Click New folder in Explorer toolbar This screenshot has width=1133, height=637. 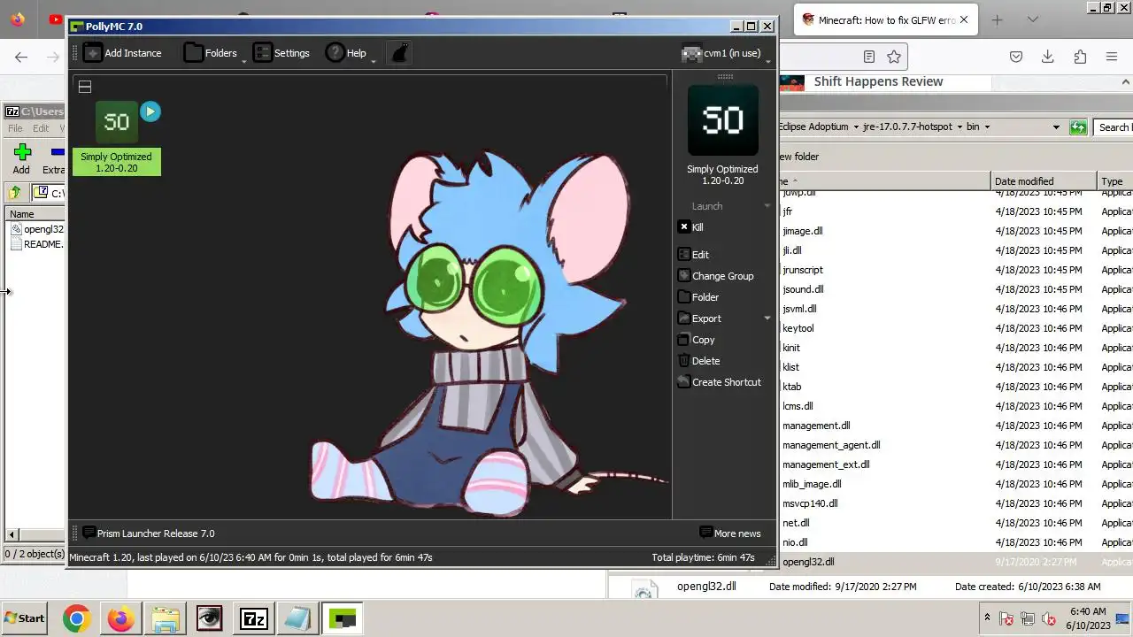tap(800, 157)
